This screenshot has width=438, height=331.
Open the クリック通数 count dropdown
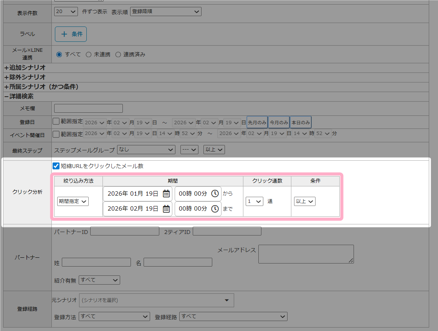[254, 201]
